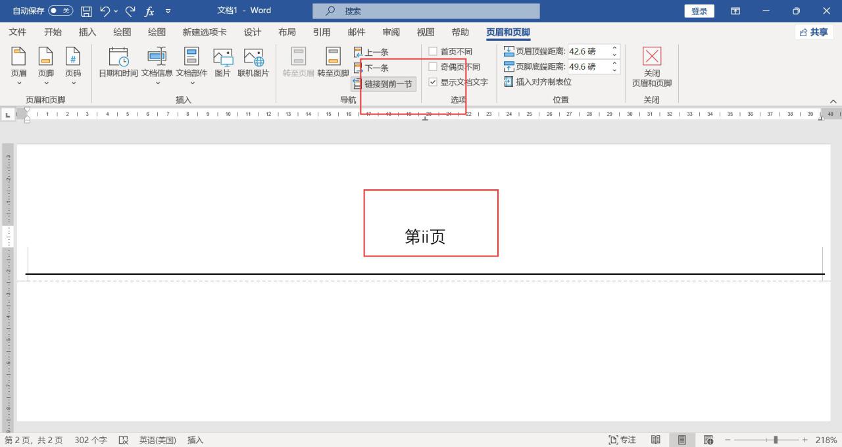The width and height of the screenshot is (842, 447).
Task: Switch to Web Layout view
Action: tap(708, 440)
